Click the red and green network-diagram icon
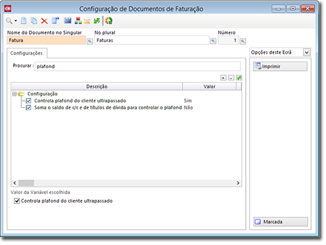 pyautogui.click(x=78, y=21)
